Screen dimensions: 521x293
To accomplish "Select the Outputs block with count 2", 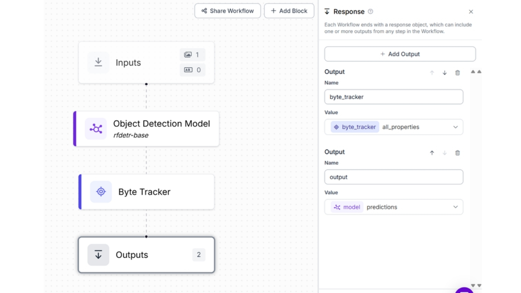I will click(x=146, y=255).
